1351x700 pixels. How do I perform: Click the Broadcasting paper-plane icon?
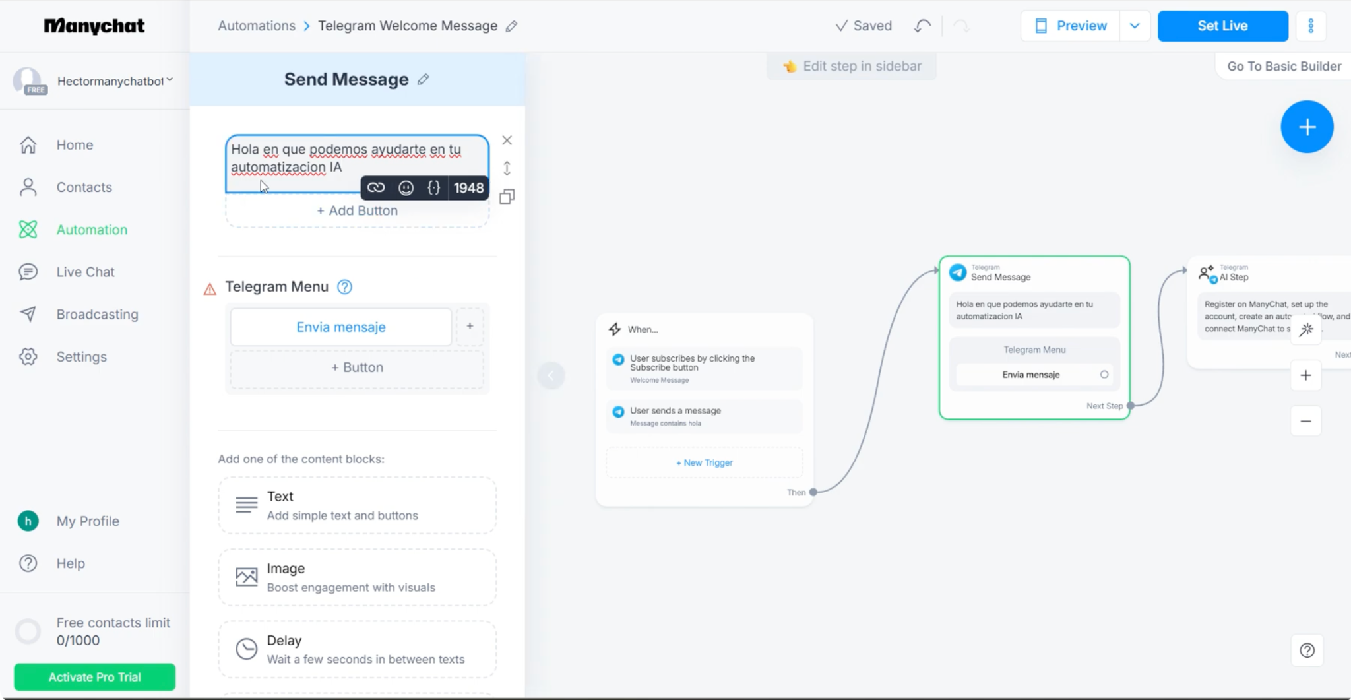[x=28, y=314]
